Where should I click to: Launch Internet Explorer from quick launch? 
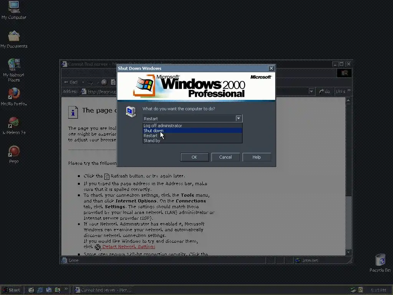tap(40, 290)
